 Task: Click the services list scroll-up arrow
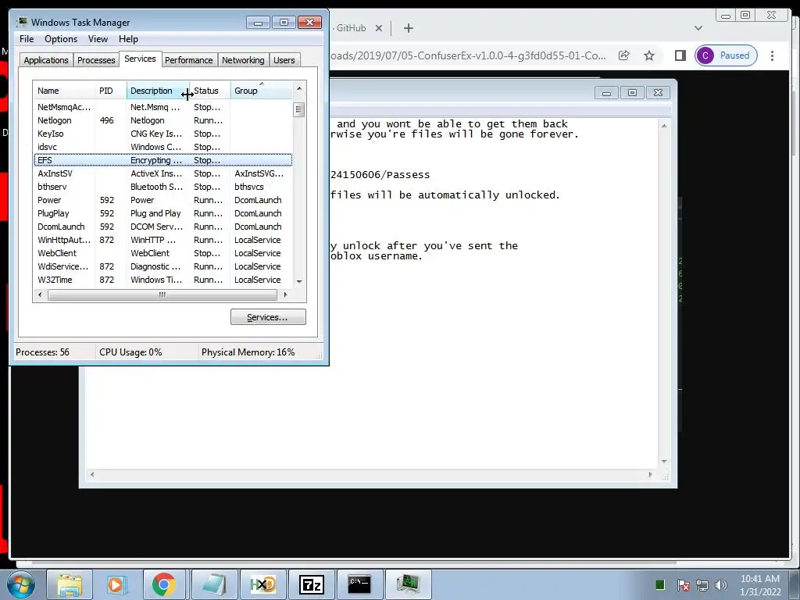tap(299, 88)
